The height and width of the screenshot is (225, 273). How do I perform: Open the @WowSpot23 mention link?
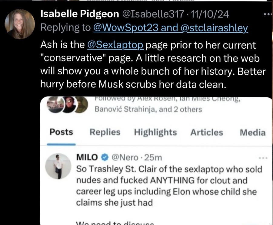[126, 28]
